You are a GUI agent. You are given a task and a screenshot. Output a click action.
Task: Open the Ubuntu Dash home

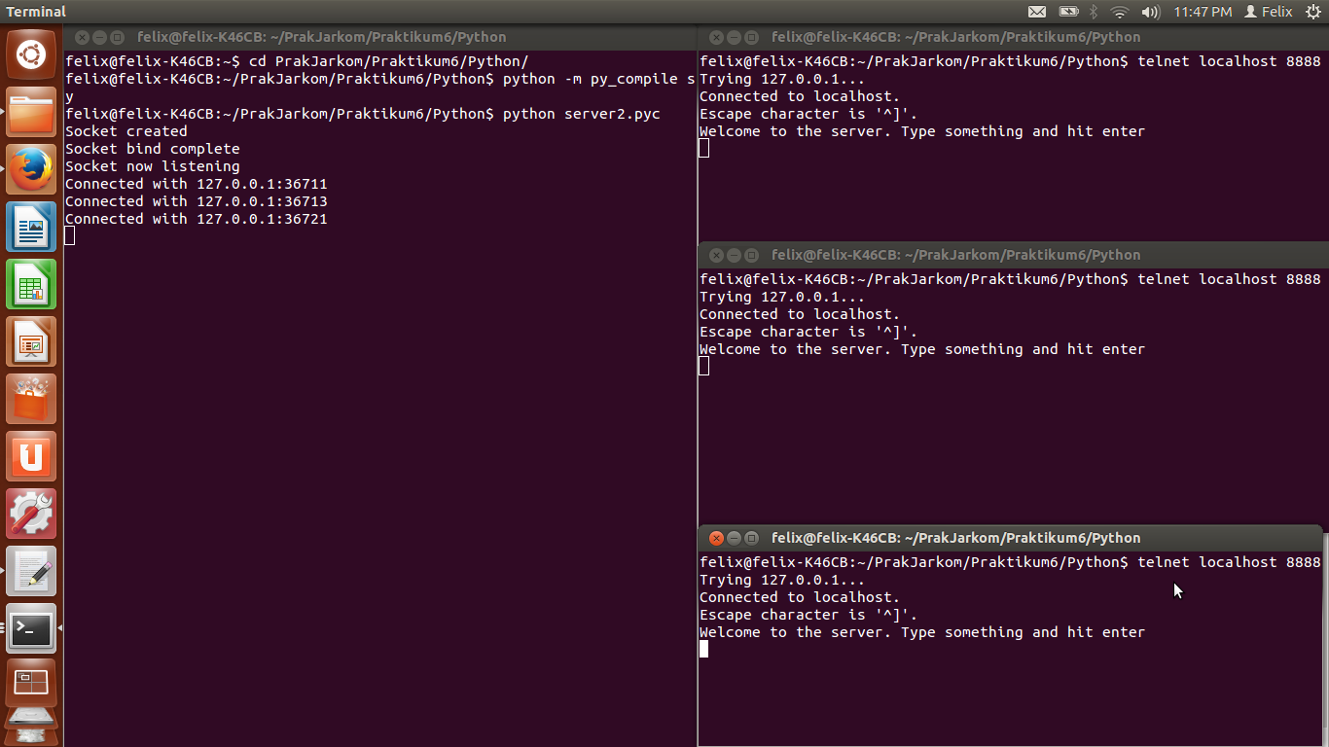(31, 53)
